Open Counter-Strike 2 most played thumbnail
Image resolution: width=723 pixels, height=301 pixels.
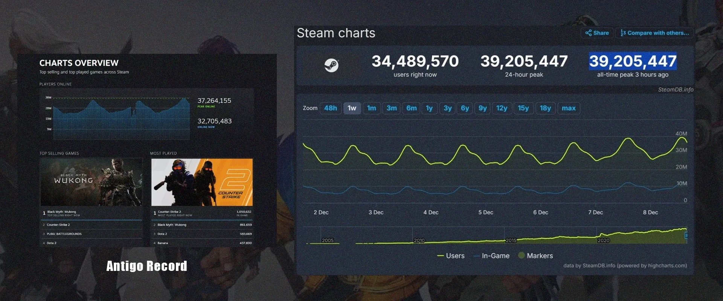pos(202,182)
